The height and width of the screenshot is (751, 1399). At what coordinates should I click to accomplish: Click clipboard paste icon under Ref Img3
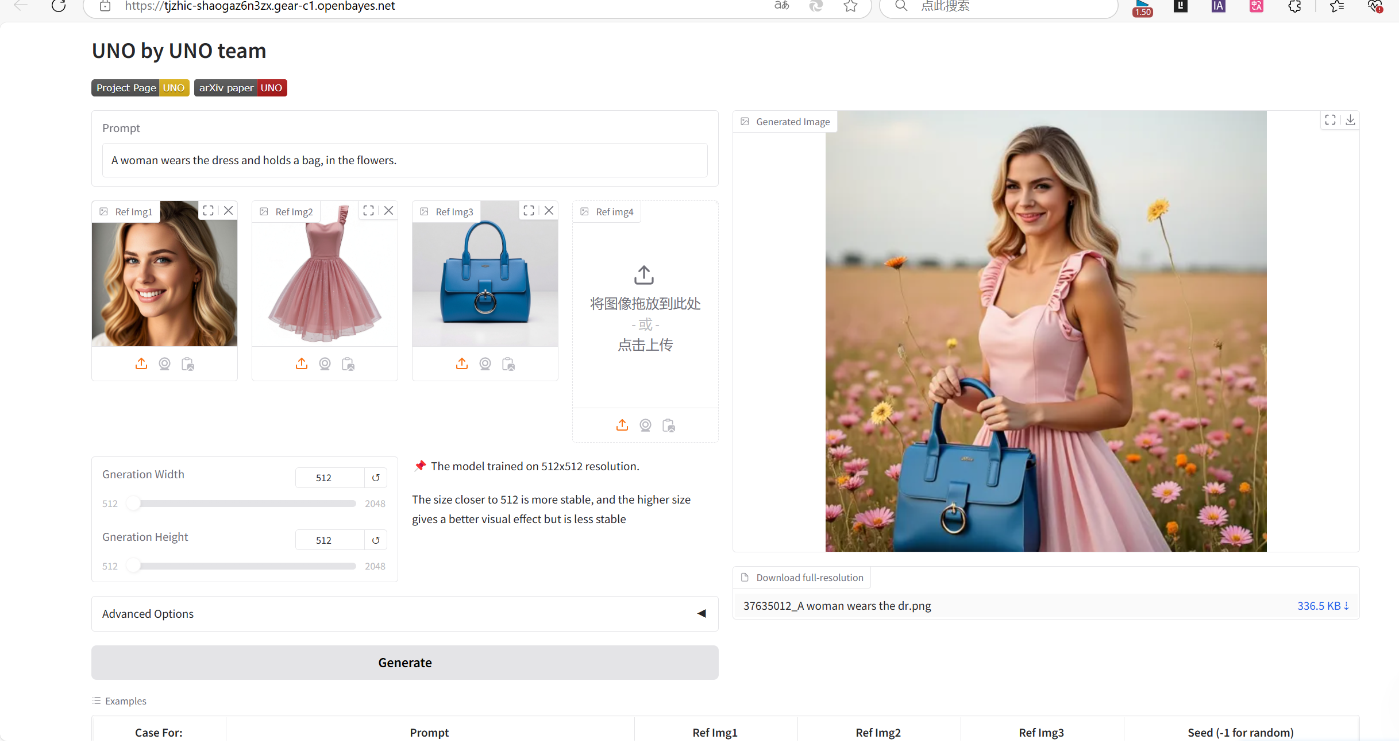tap(508, 364)
